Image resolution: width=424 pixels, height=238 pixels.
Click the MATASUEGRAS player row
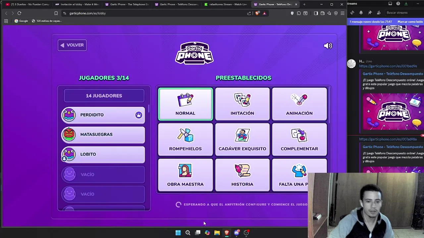tap(103, 135)
